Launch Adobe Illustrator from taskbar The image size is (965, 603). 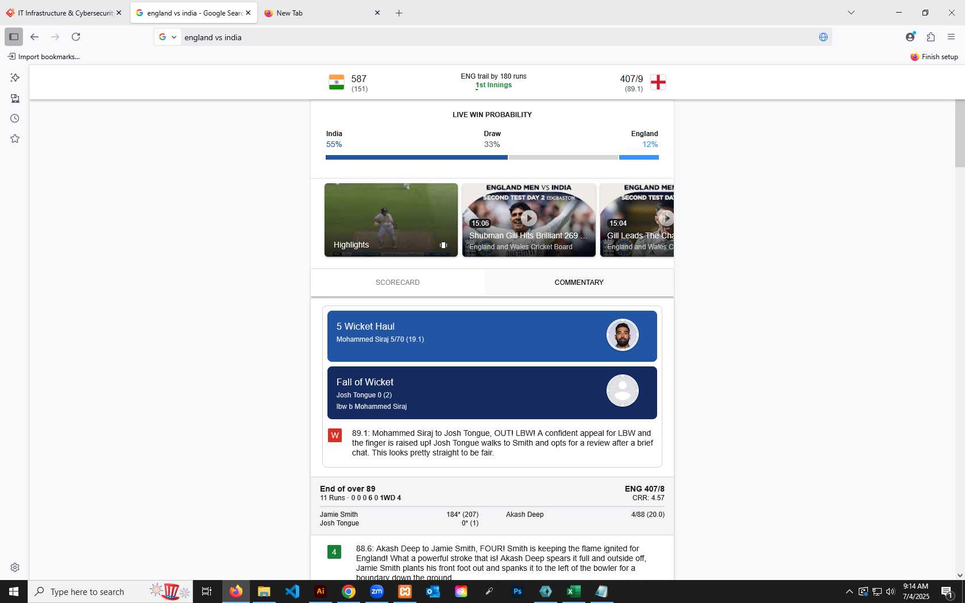[x=321, y=592]
